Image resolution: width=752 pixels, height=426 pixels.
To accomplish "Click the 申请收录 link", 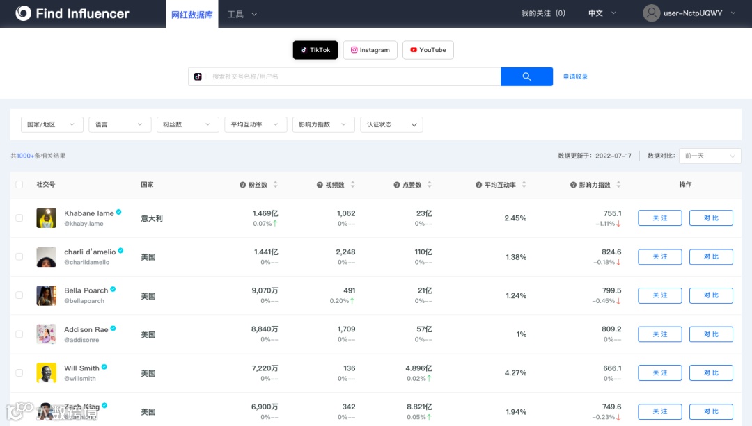I will tap(575, 76).
